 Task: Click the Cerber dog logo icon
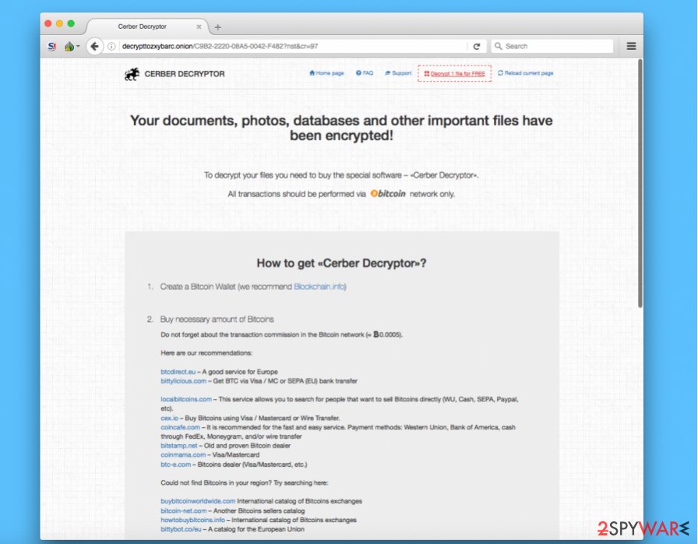(132, 74)
